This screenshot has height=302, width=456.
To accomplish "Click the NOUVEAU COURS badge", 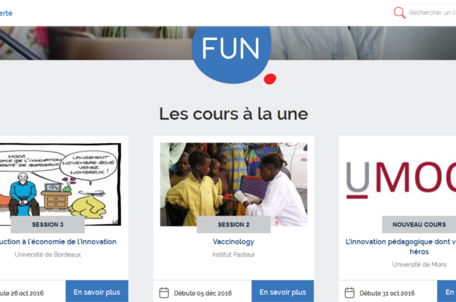I will click(419, 224).
